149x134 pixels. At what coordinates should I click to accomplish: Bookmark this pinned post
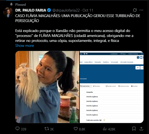pyautogui.click(x=134, y=129)
